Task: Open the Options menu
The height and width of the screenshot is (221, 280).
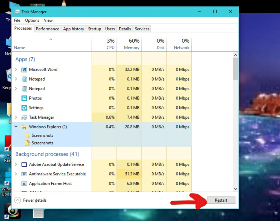Action: point(32,20)
